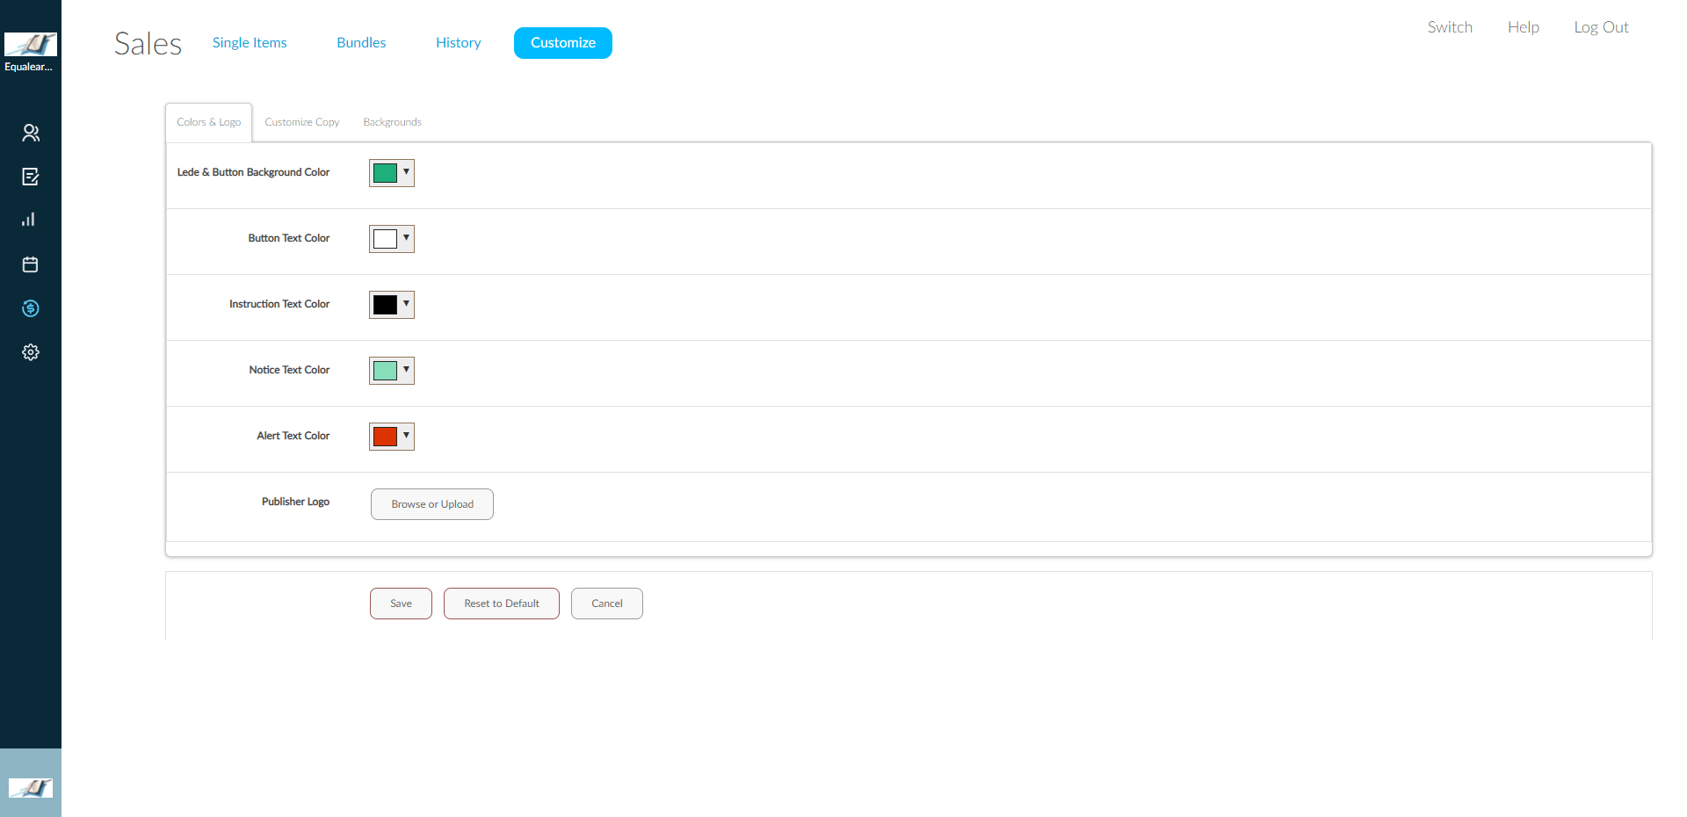Open the dollar Sales sidebar icon
1687x817 pixels.
(31, 308)
